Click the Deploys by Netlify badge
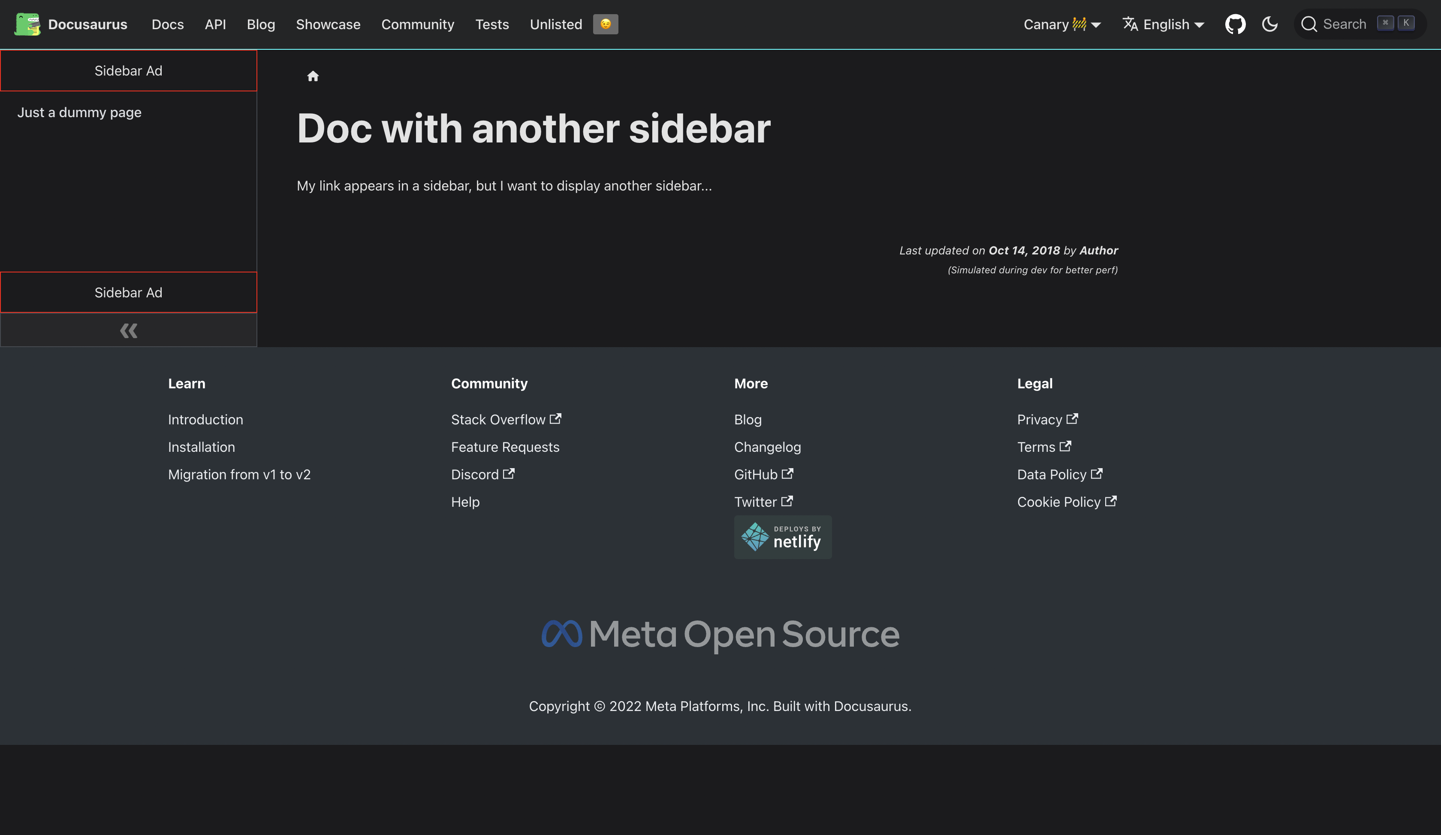1441x835 pixels. click(x=782, y=537)
